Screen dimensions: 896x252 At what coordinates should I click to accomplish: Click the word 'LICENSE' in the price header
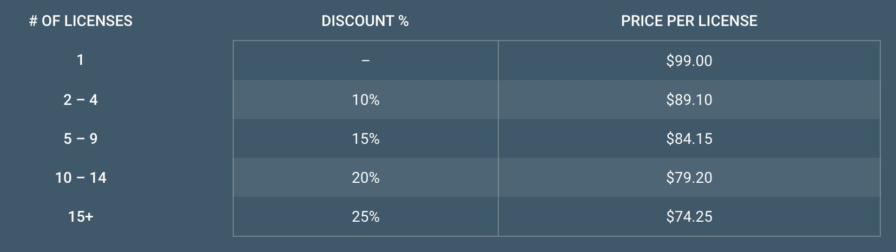point(728,21)
